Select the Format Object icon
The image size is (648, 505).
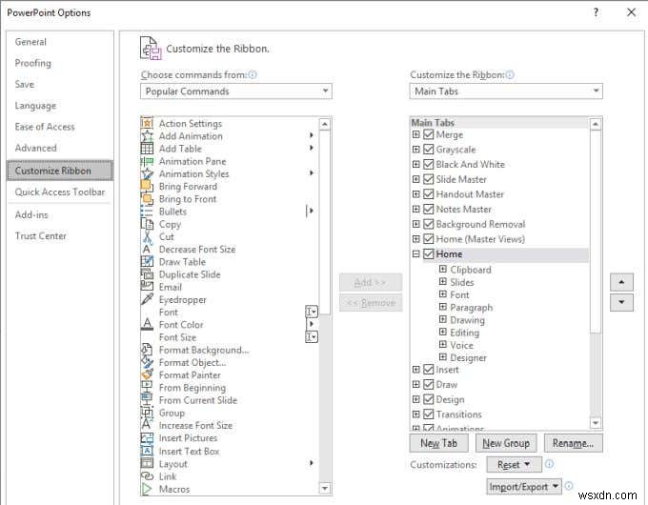(x=147, y=362)
